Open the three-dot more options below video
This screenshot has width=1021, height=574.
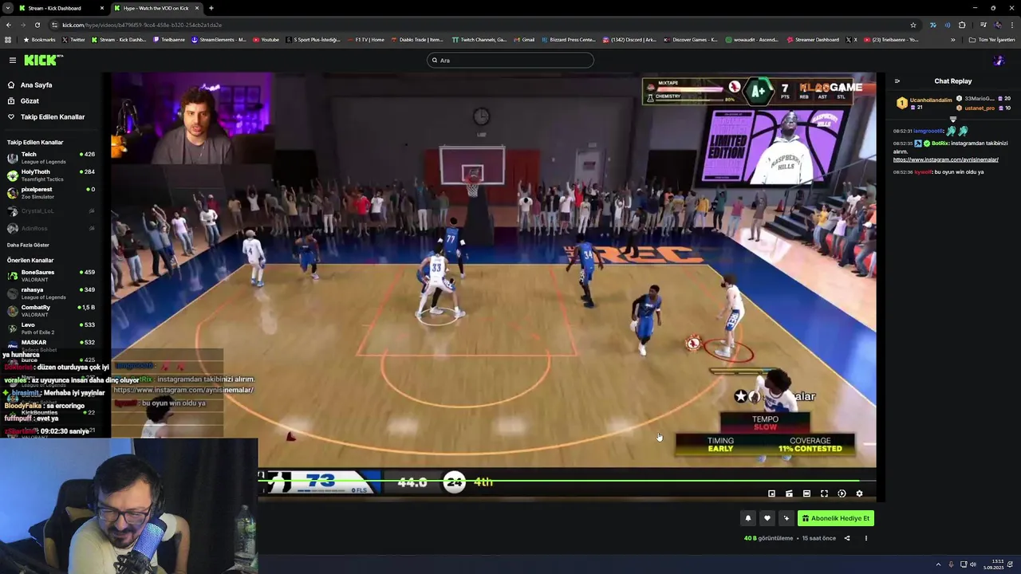coord(866,538)
